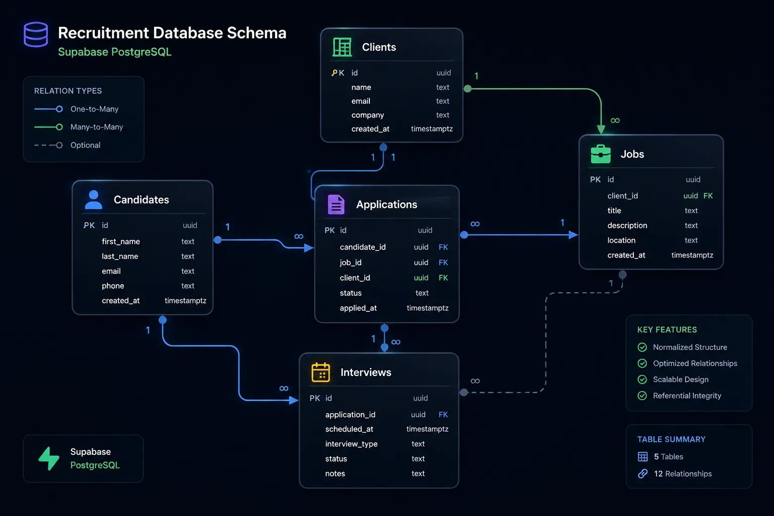Click the Recruitment Database Schema heading
774x516 pixels.
[x=172, y=33]
